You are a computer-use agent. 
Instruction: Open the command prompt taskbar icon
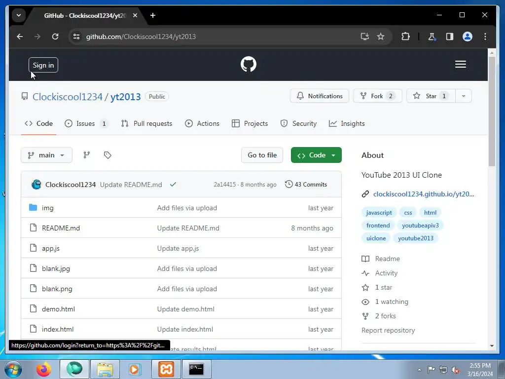pyautogui.click(x=196, y=369)
